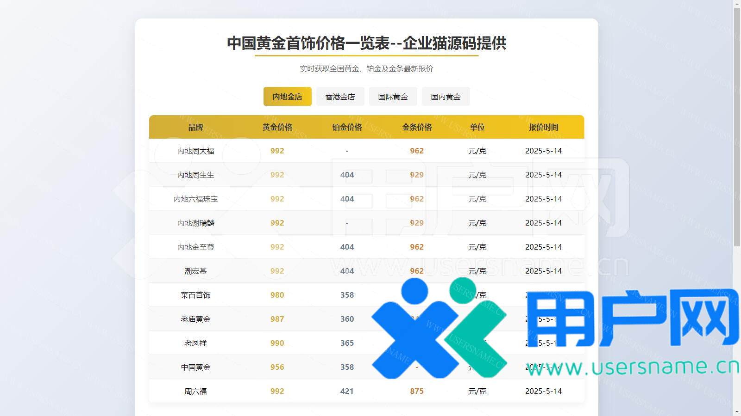Click the 菜百首饰 gold price 980
Image resolution: width=741 pixels, height=416 pixels.
[x=277, y=295]
